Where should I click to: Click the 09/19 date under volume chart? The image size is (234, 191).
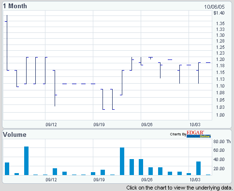pos(99,180)
